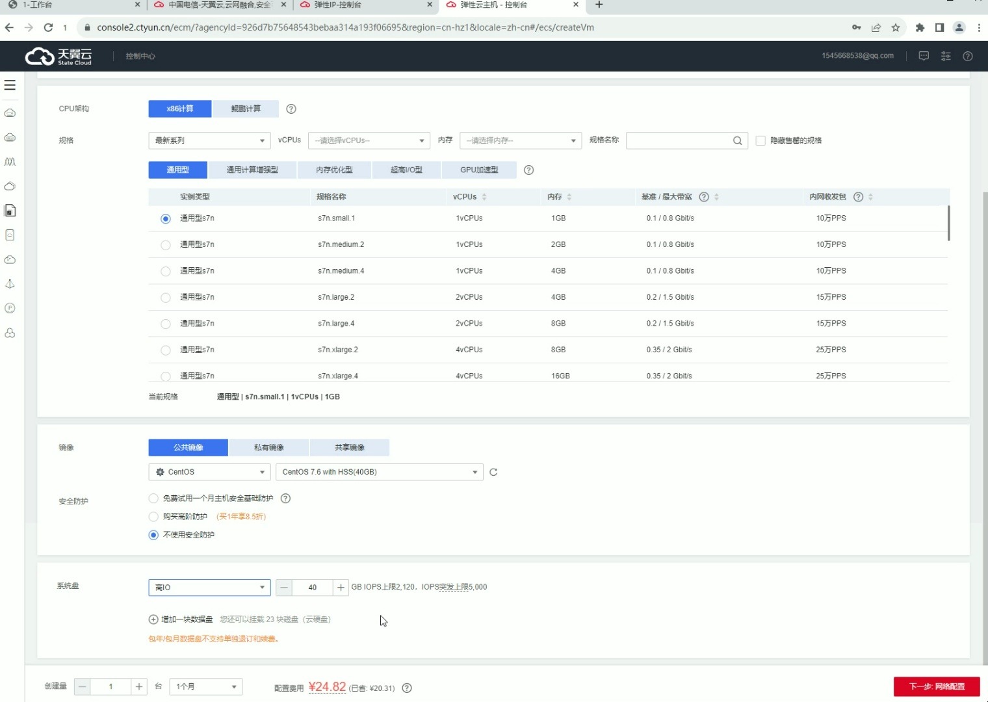Open the CentOS operating system dropdown
The image size is (988, 702).
[209, 472]
